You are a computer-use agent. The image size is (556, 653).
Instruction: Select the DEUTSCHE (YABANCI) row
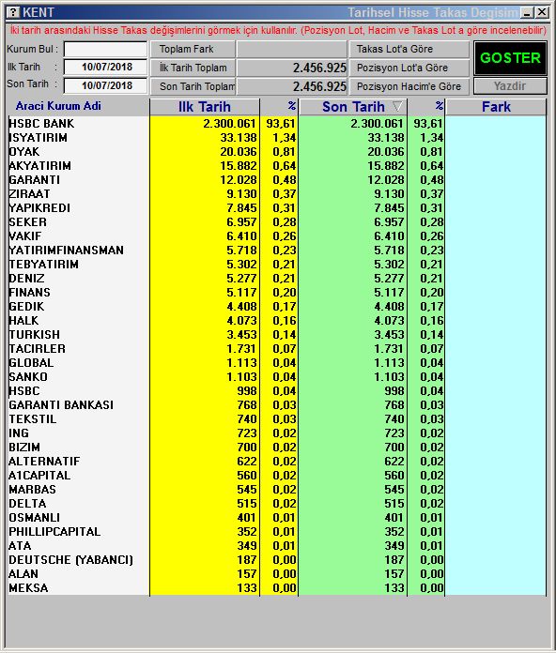(277, 560)
